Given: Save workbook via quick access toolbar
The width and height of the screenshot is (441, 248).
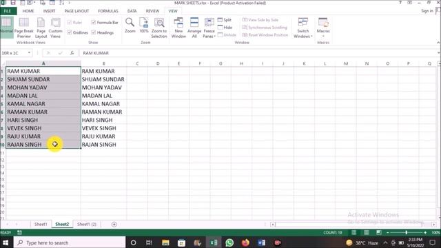Looking at the screenshot, I should (x=13, y=3).
